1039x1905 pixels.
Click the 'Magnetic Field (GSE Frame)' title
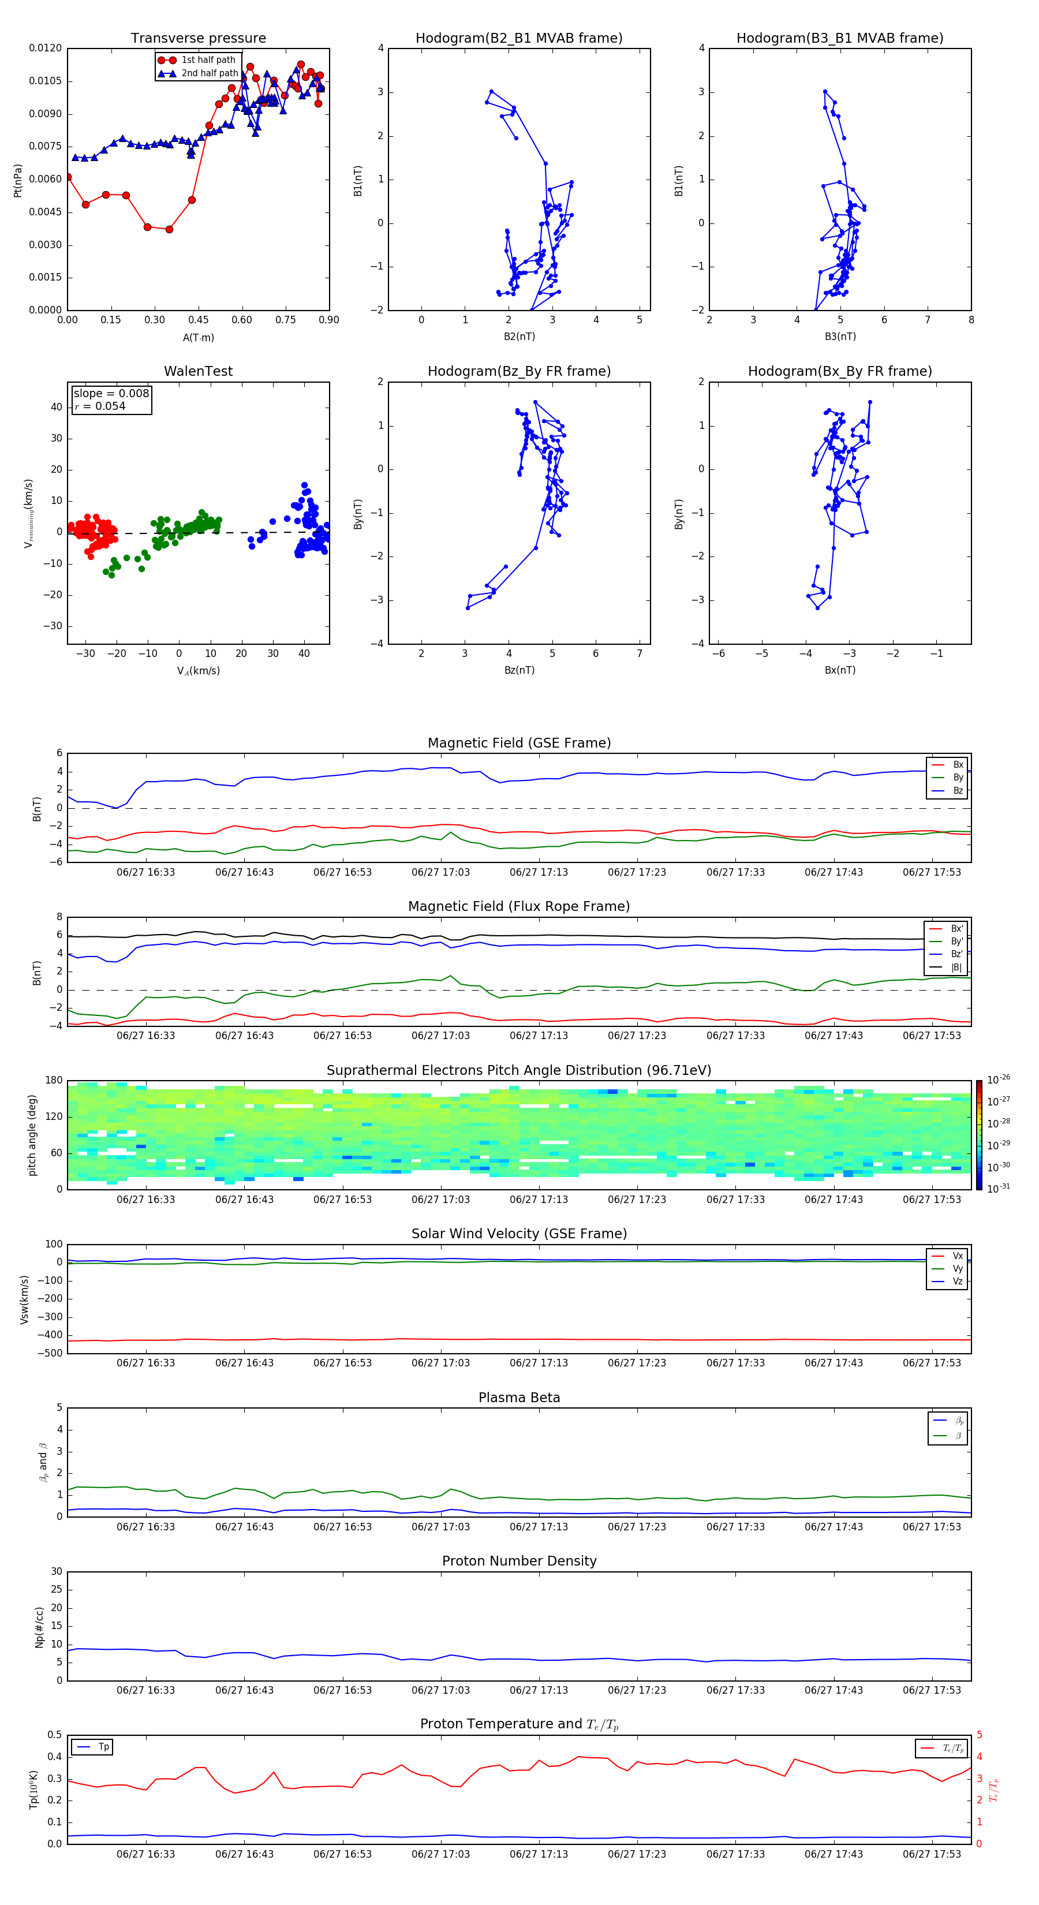519,743
